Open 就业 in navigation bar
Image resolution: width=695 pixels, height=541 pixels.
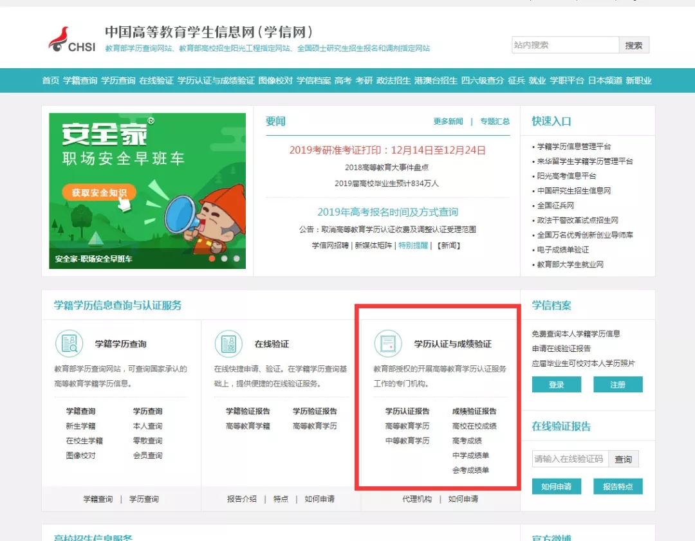coord(537,80)
